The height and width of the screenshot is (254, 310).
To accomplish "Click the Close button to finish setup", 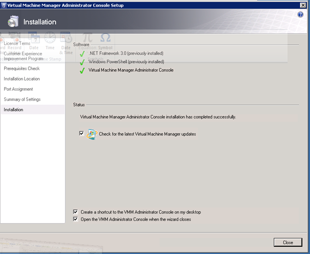I will coord(288,242).
